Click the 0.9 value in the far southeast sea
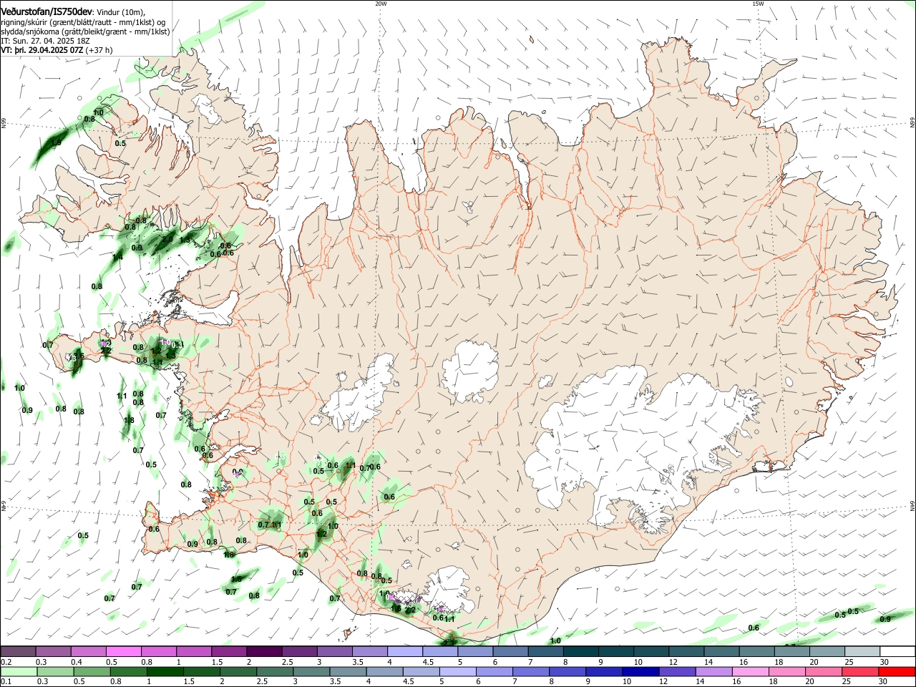The height and width of the screenshot is (687, 916). [x=885, y=619]
